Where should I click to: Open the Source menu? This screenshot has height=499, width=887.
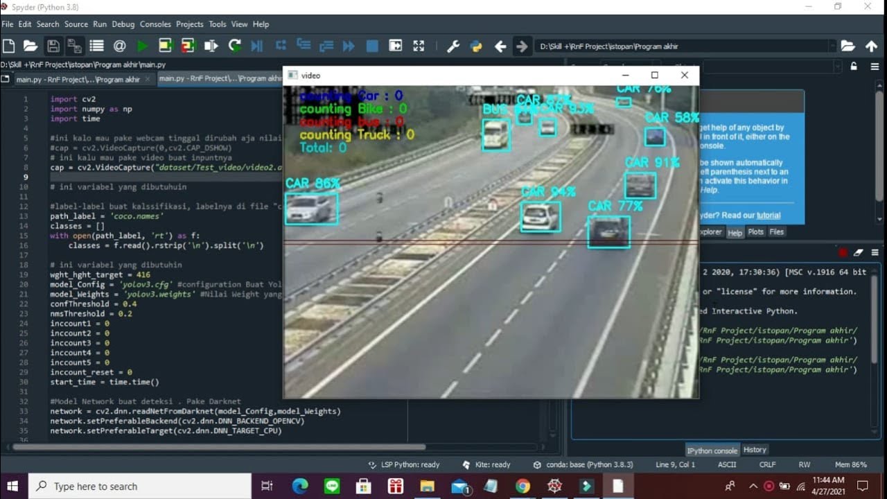(76, 24)
